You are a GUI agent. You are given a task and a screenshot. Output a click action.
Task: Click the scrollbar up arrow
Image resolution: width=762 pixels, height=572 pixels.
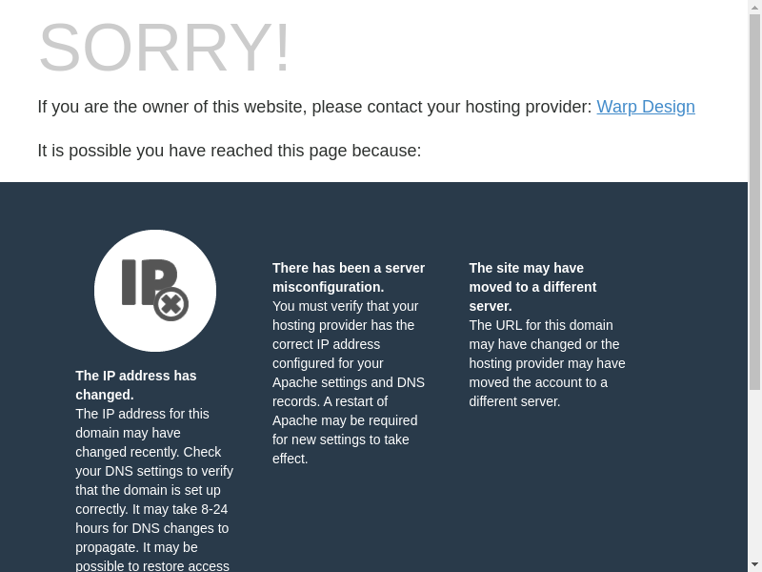pos(754,6)
